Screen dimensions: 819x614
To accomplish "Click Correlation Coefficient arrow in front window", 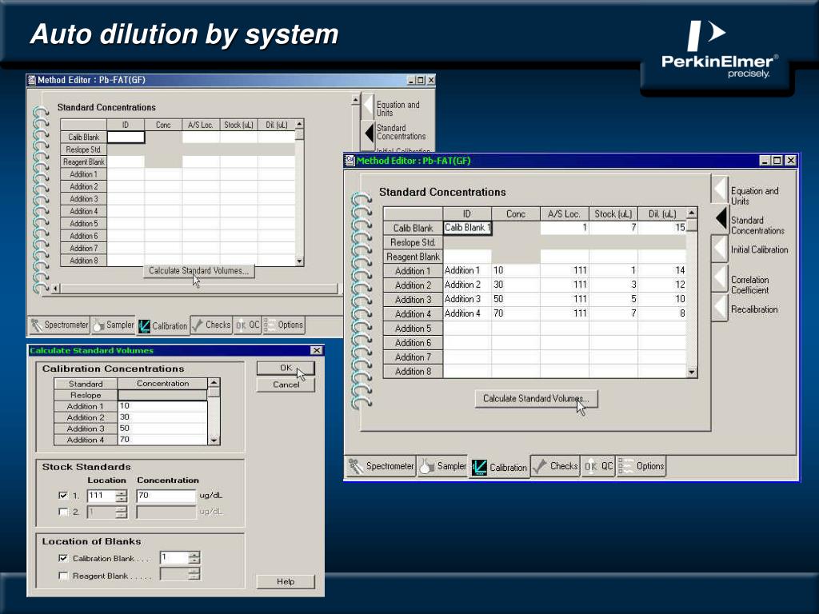I will click(x=719, y=277).
